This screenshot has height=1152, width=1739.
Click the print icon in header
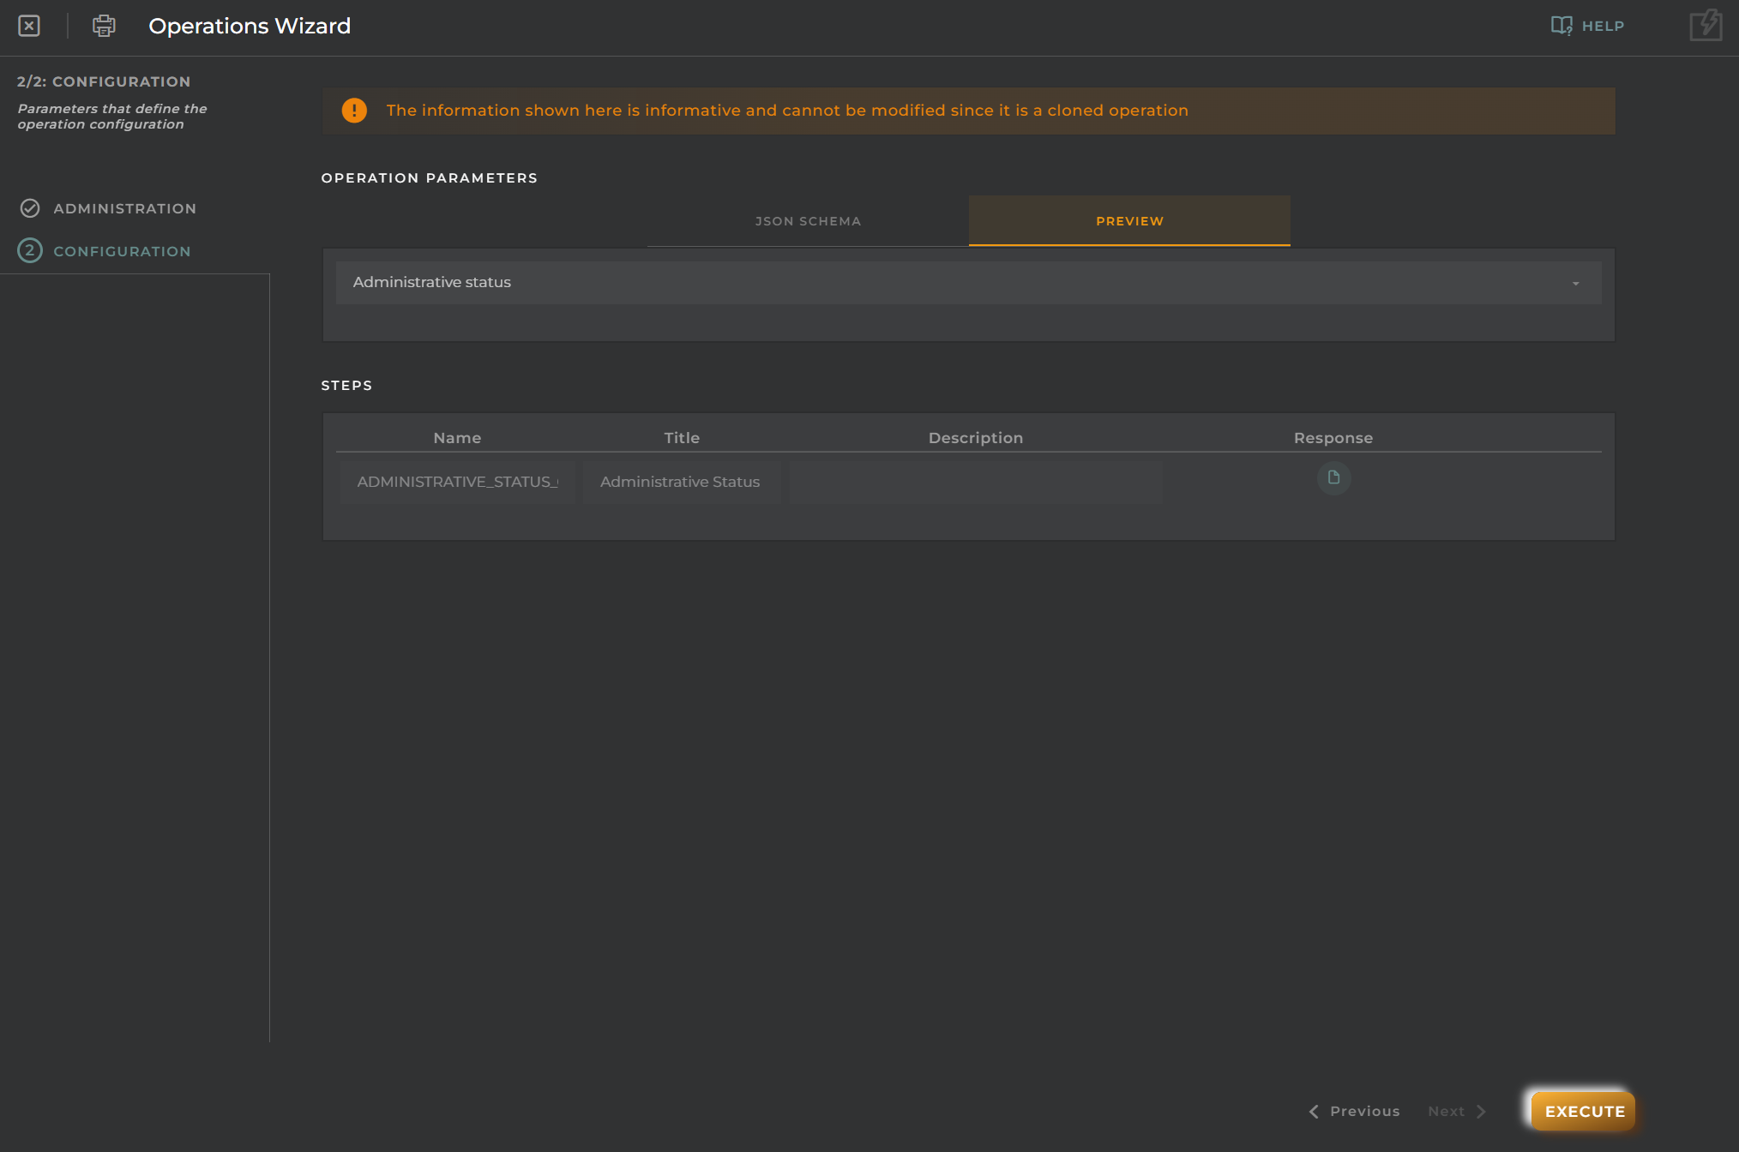tap(104, 26)
